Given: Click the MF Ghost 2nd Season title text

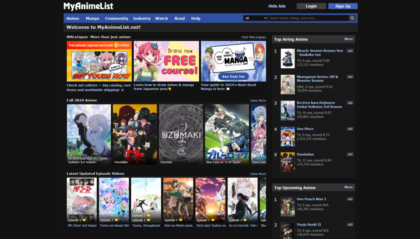Looking at the screenshot, I should [82, 225].
